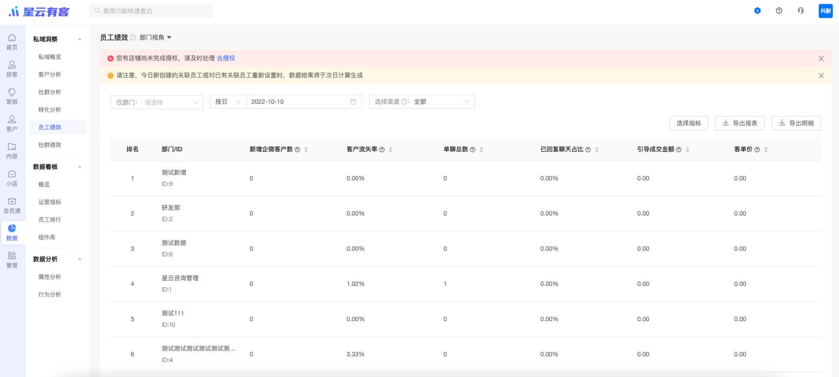Screen dimensions: 839x377
Task: Sort by 新增企微客户数 column
Action: click(306, 149)
